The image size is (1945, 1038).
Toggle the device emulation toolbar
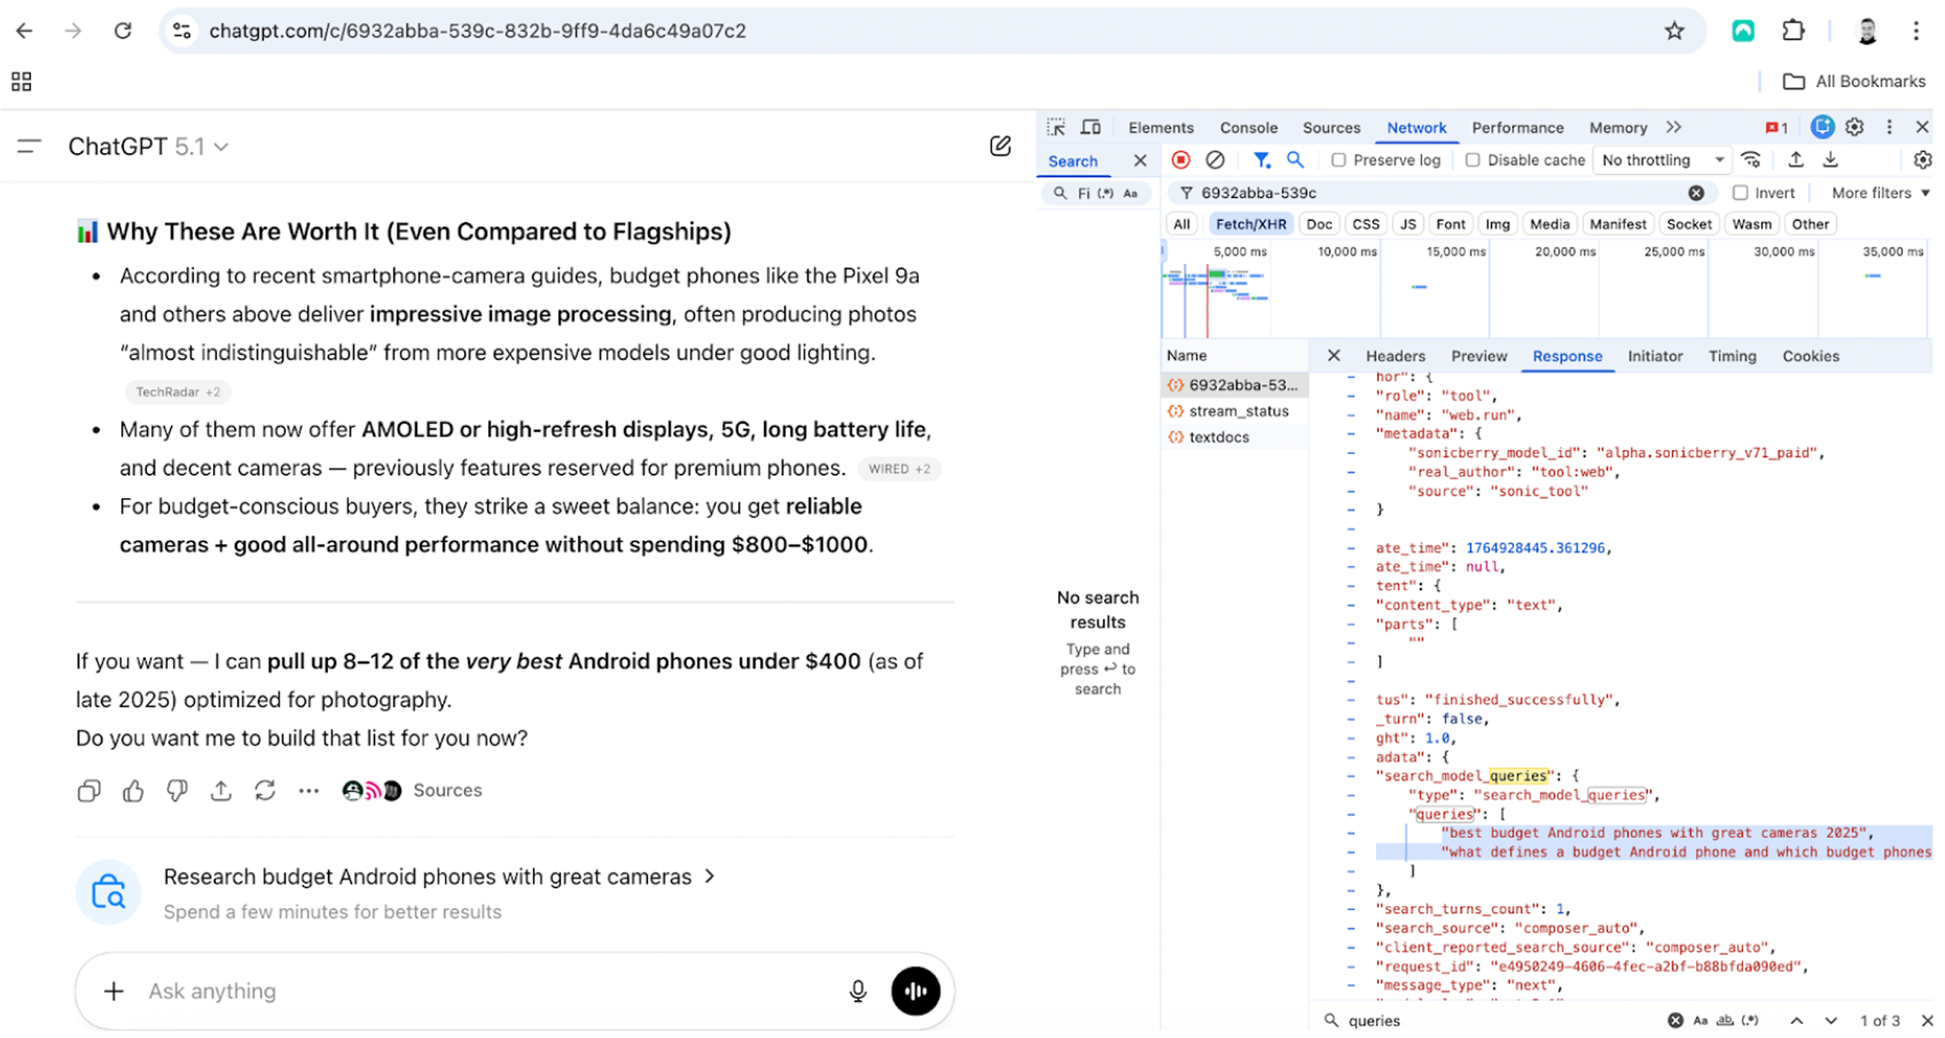tap(1090, 127)
